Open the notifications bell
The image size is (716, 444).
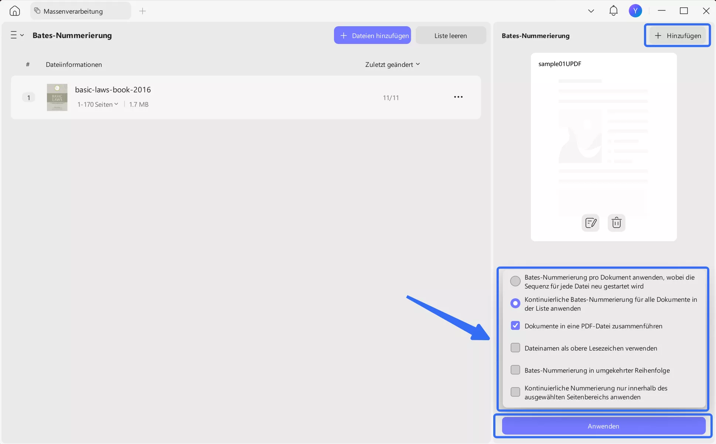point(613,11)
